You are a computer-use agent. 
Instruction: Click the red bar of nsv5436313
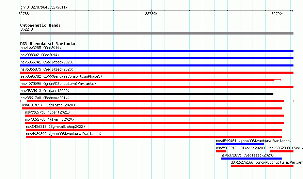click(154, 130)
